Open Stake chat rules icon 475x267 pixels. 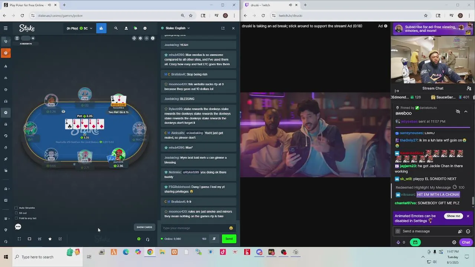coord(214,239)
